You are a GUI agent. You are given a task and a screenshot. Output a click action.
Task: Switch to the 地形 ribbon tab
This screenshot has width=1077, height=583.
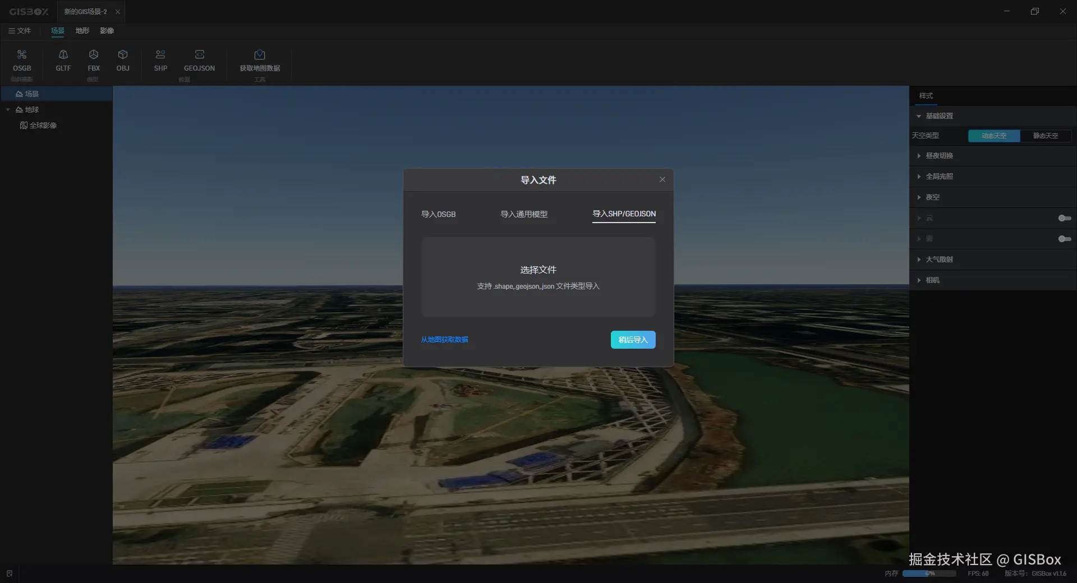(x=82, y=31)
